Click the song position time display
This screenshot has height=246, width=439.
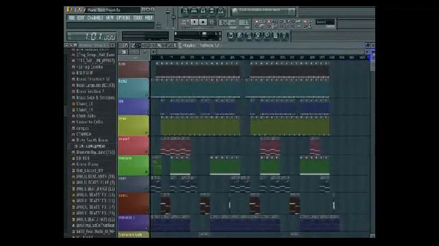tap(92, 36)
